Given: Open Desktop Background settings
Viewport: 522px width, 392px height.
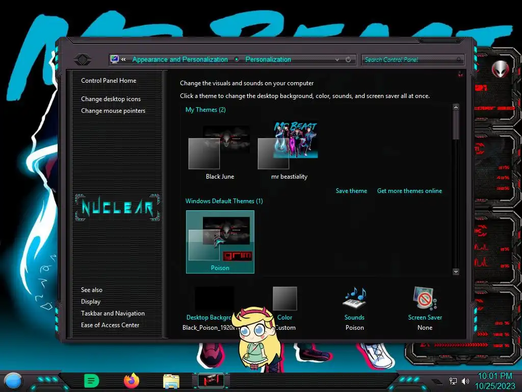Looking at the screenshot, I should [x=214, y=299].
